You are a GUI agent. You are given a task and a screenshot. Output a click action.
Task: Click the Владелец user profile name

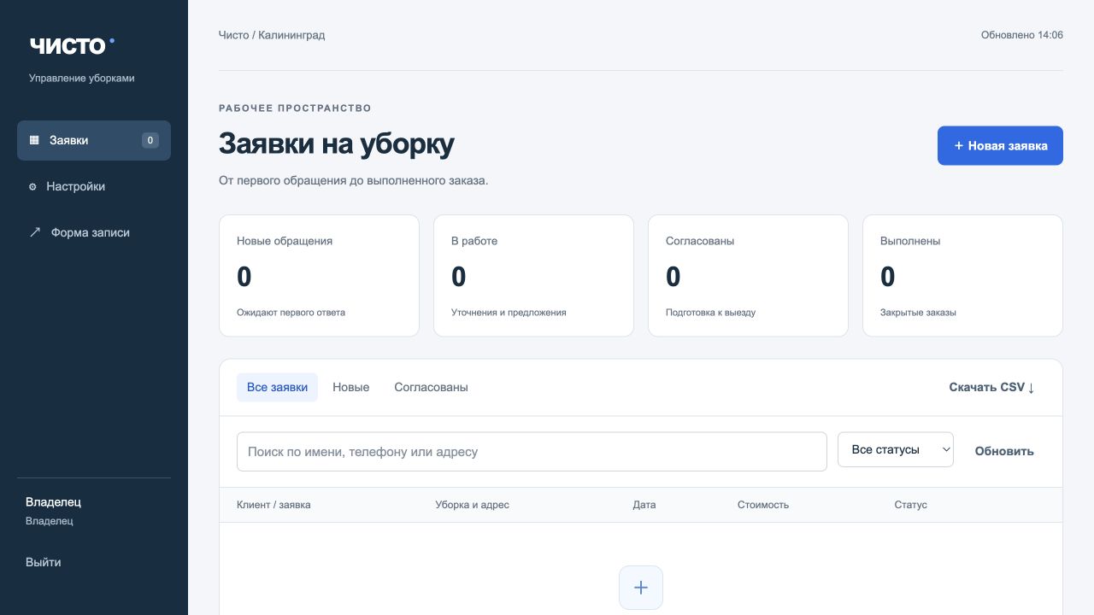[53, 502]
